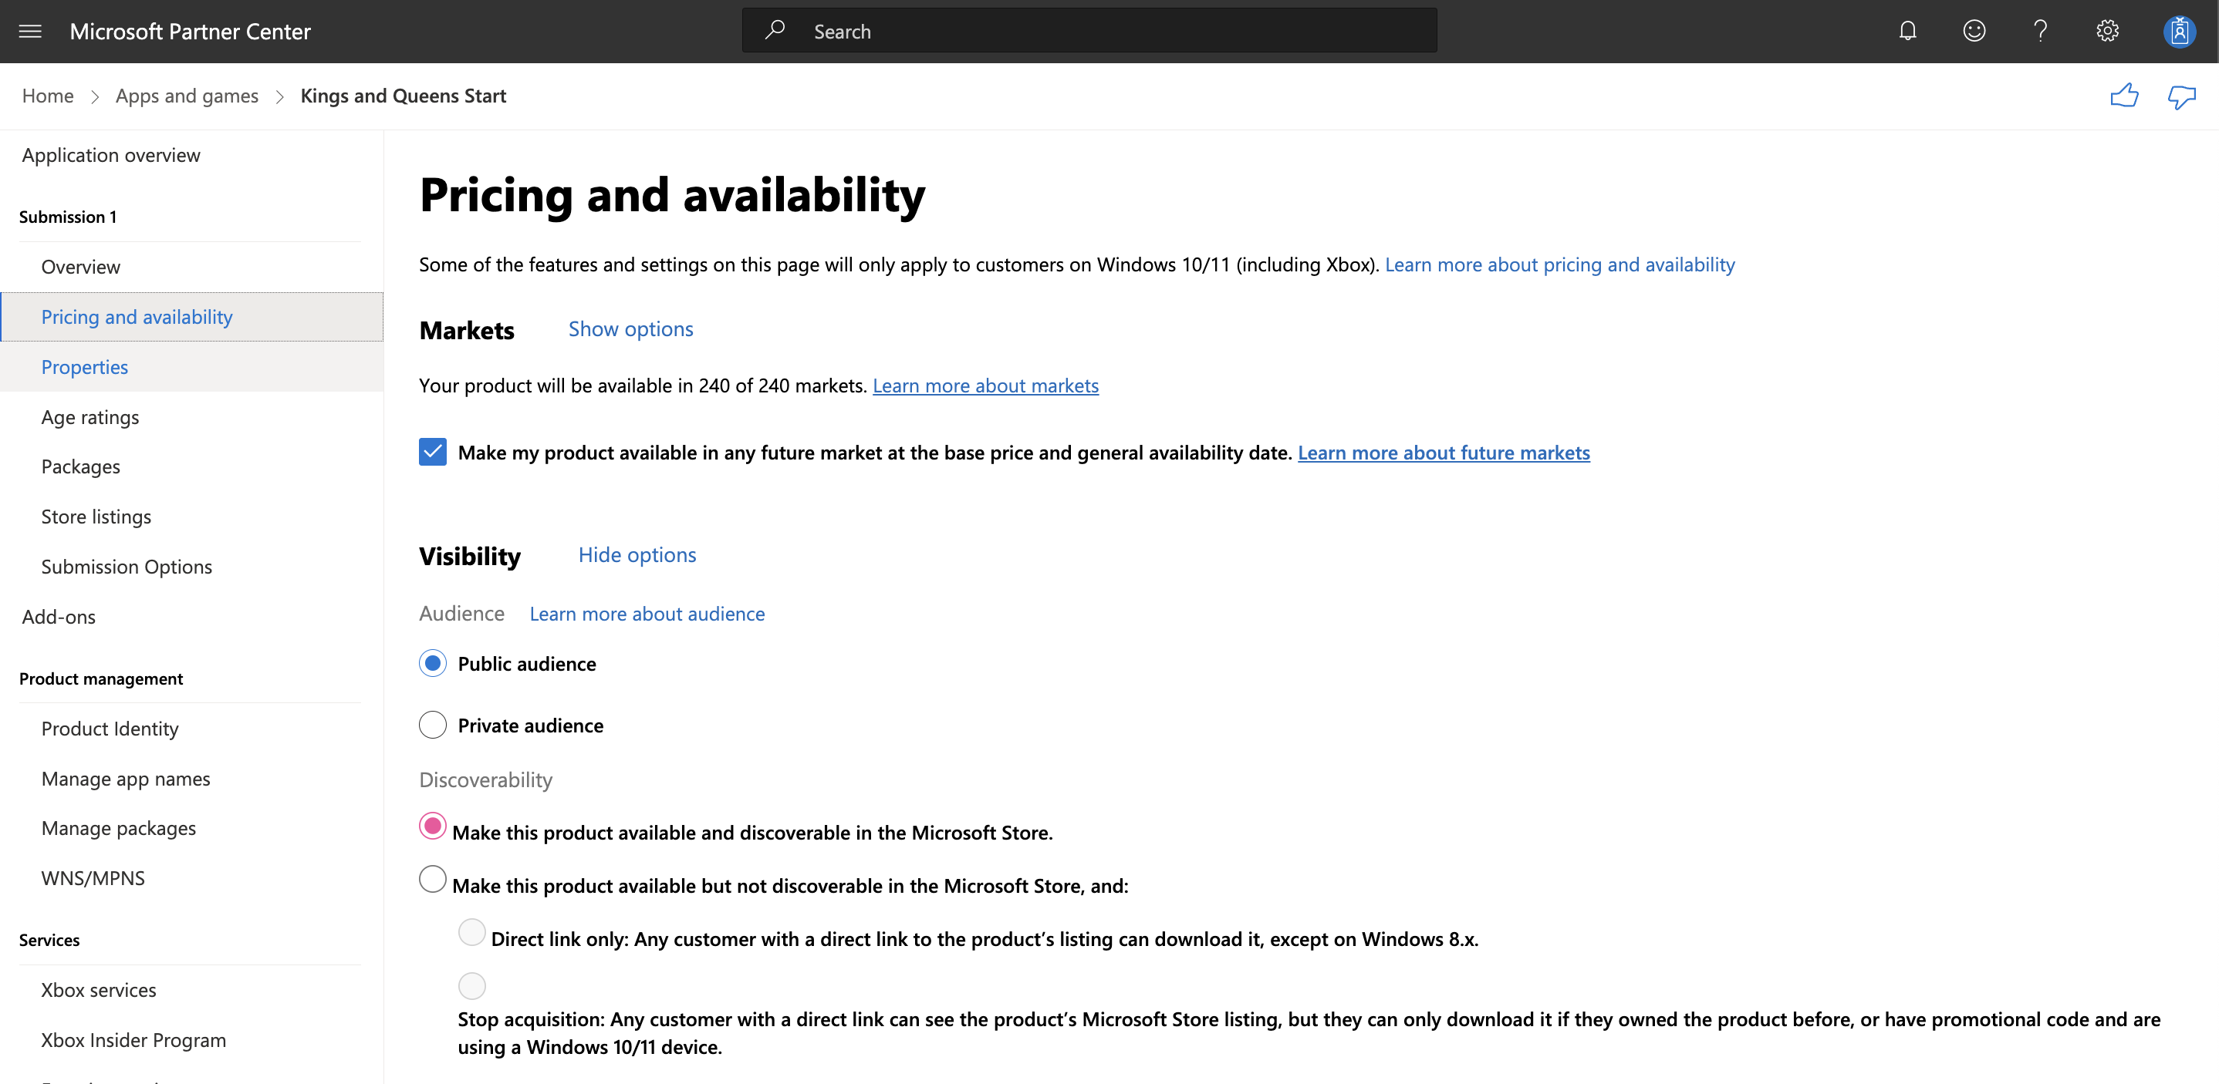2219x1084 pixels.
Task: Open Age ratings in sidebar
Action: pyautogui.click(x=90, y=417)
